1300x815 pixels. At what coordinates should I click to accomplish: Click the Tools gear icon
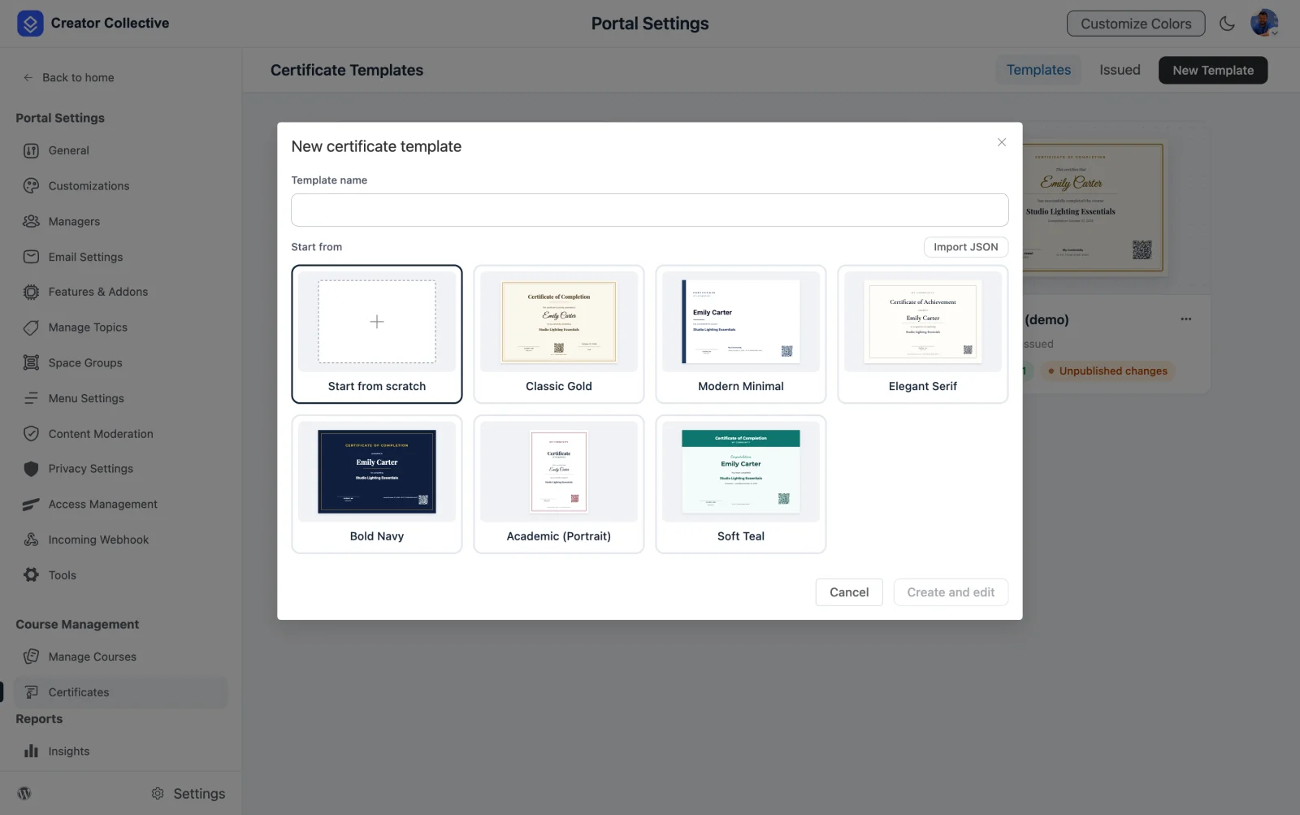click(31, 575)
